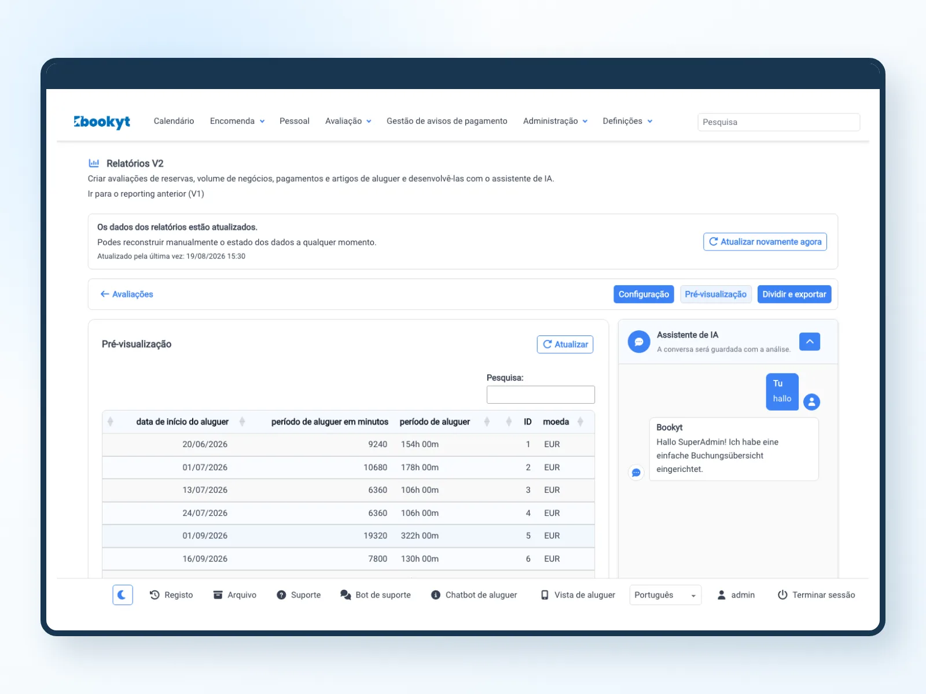Open Arquivo archive in footer
926x694 pixels.
pos(235,595)
